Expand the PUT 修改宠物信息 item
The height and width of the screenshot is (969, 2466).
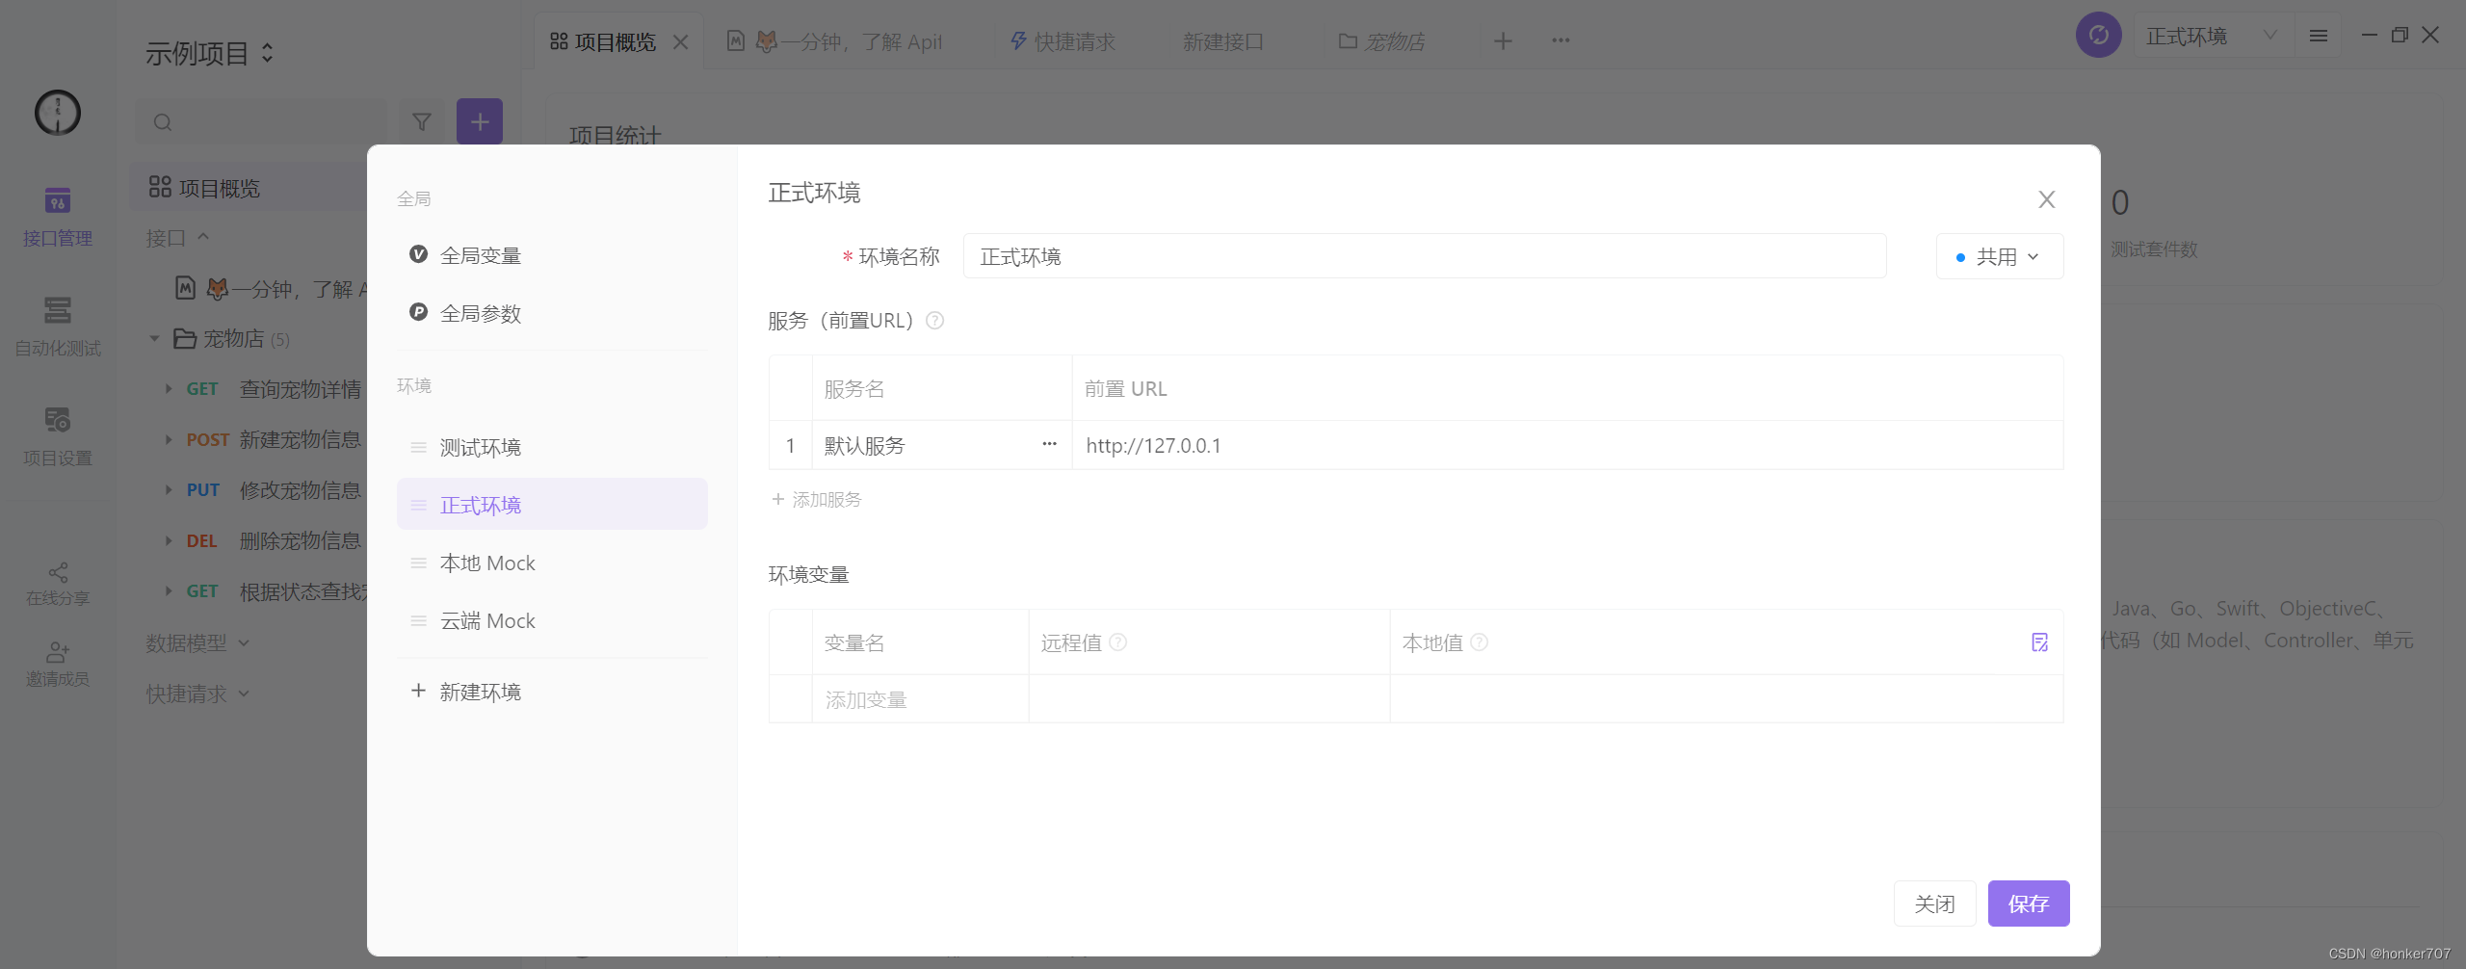(168, 489)
